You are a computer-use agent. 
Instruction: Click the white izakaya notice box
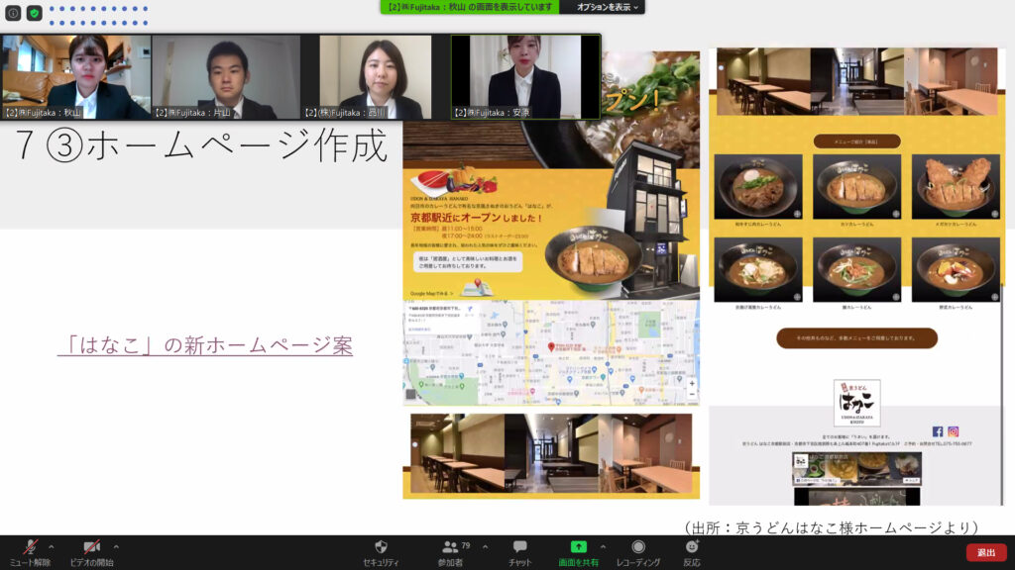pyautogui.click(x=468, y=261)
